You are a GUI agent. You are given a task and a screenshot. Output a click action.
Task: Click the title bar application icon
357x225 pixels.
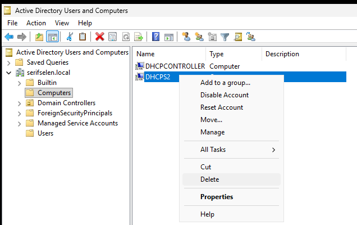[x=7, y=11]
